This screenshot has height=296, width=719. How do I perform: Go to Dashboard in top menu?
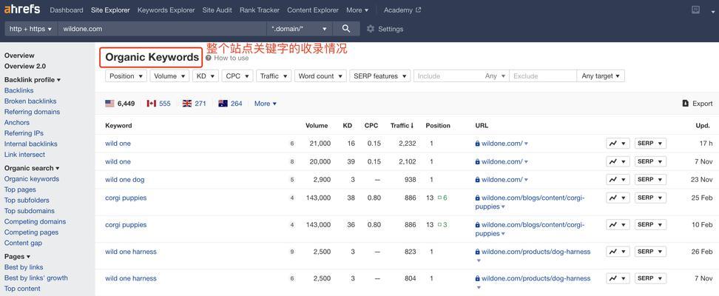click(67, 10)
